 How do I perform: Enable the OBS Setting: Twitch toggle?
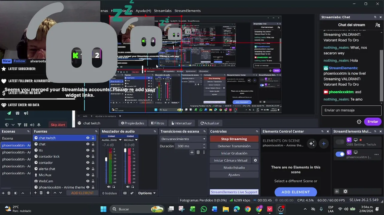tap(340, 142)
